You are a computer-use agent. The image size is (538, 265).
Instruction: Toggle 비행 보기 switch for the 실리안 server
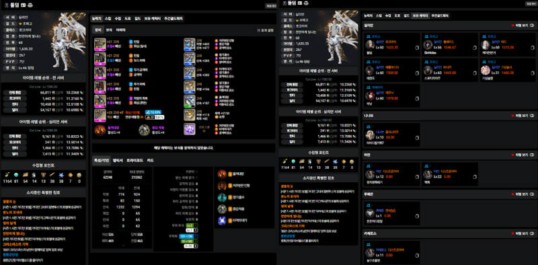click(532, 25)
